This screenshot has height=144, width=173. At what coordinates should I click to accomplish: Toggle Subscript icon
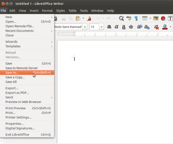coord(147,27)
